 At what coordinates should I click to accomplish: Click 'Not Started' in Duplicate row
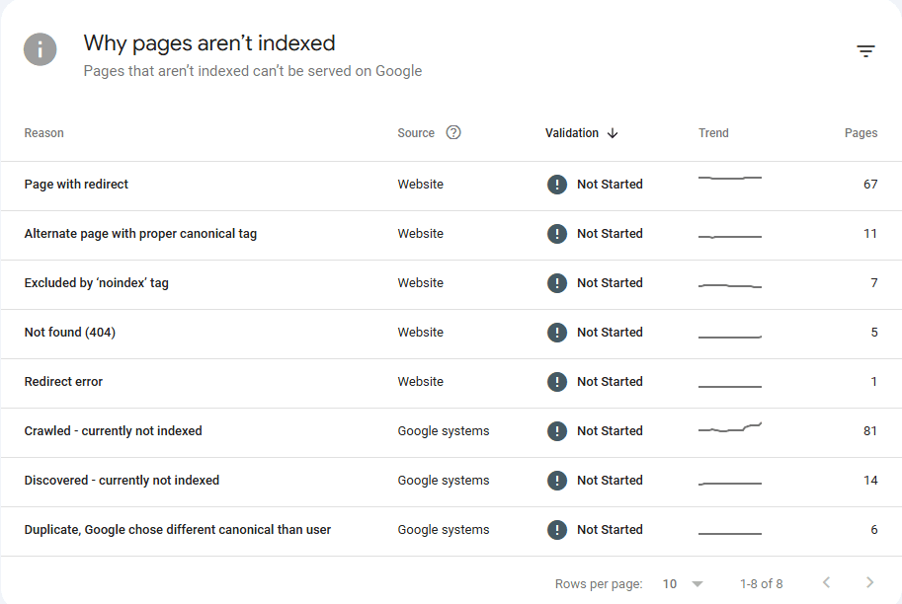tap(610, 530)
